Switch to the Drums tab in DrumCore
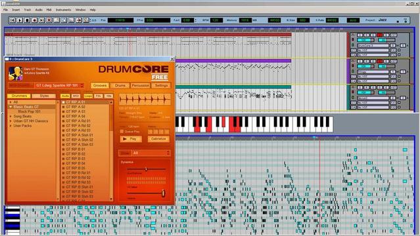 click(120, 85)
